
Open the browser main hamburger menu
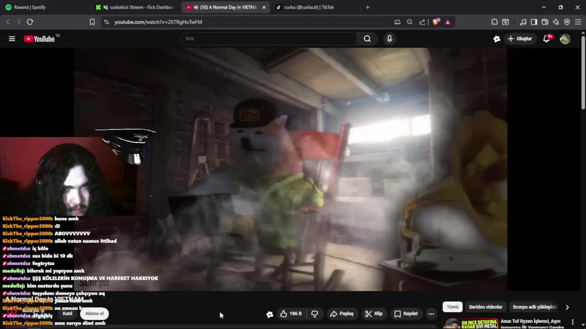pos(578,22)
